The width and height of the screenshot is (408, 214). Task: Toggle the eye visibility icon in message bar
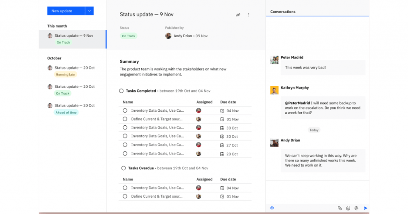coord(272,208)
